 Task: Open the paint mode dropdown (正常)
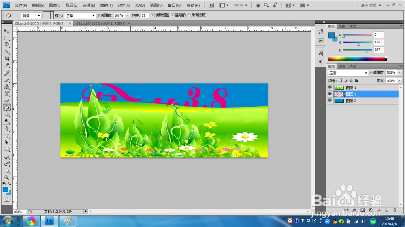tap(80, 15)
